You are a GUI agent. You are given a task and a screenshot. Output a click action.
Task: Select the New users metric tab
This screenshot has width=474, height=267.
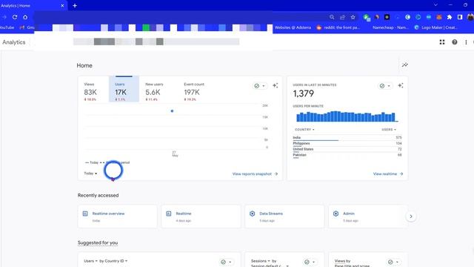pos(154,92)
